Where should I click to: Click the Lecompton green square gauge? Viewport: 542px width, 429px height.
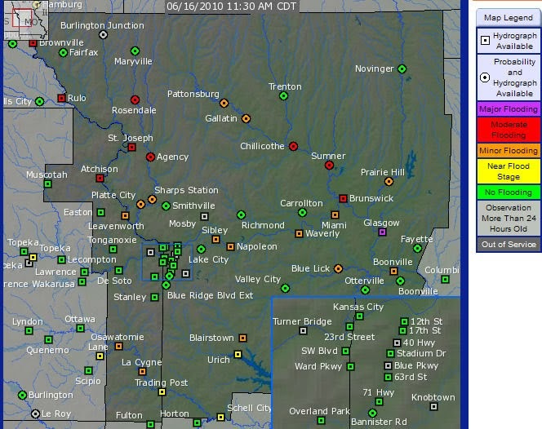coord(61,259)
